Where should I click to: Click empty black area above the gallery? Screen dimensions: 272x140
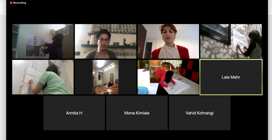(137, 14)
